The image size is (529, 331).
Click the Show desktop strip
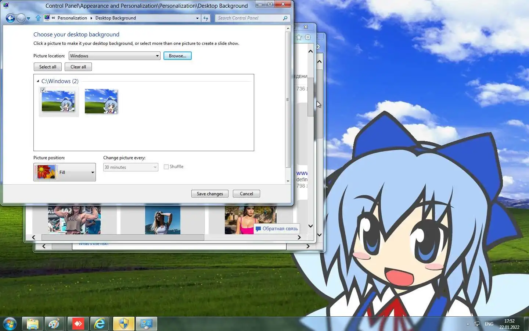(x=526, y=324)
